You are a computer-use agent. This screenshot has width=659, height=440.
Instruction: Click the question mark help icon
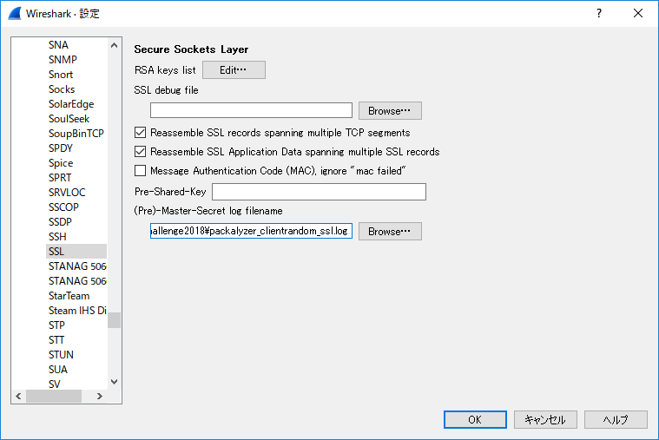point(599,13)
